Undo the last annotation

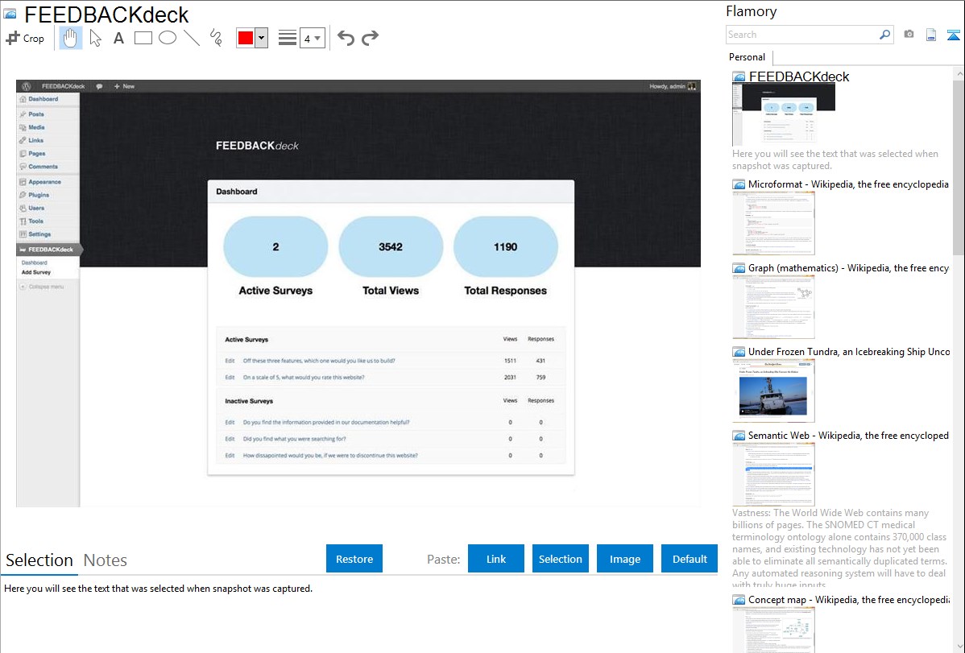[x=346, y=38]
